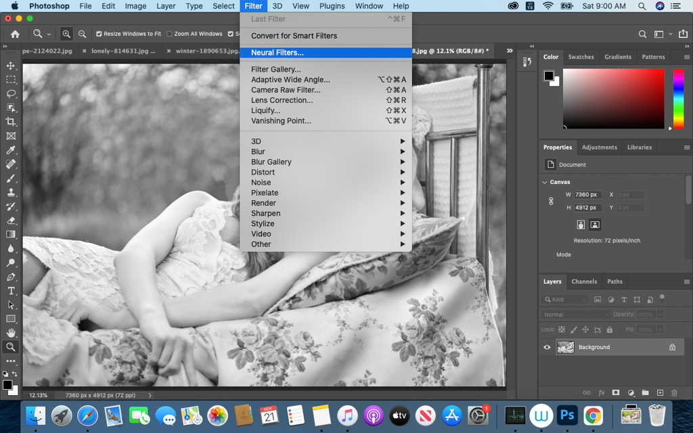Select the Eyedropper tool
This screenshot has height=433, width=693.
point(11,150)
